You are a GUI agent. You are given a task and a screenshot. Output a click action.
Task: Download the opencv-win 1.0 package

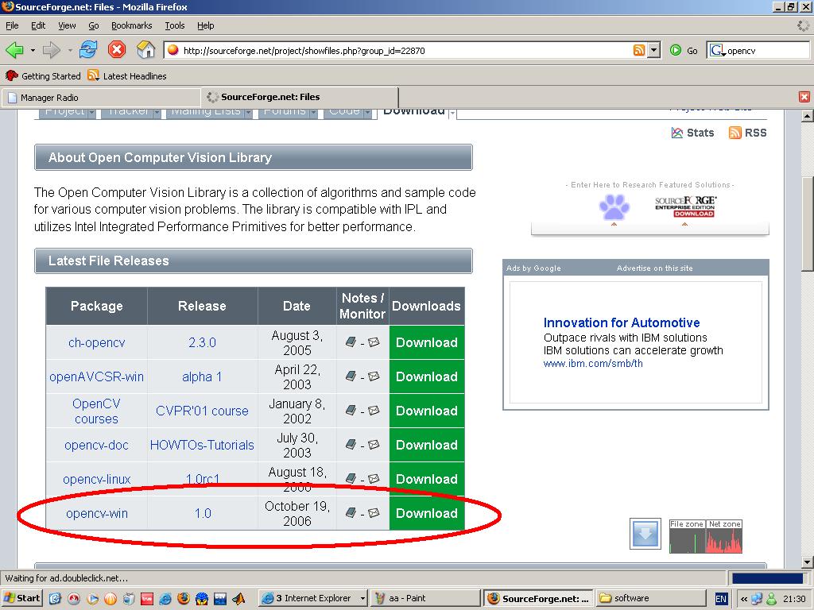click(426, 513)
